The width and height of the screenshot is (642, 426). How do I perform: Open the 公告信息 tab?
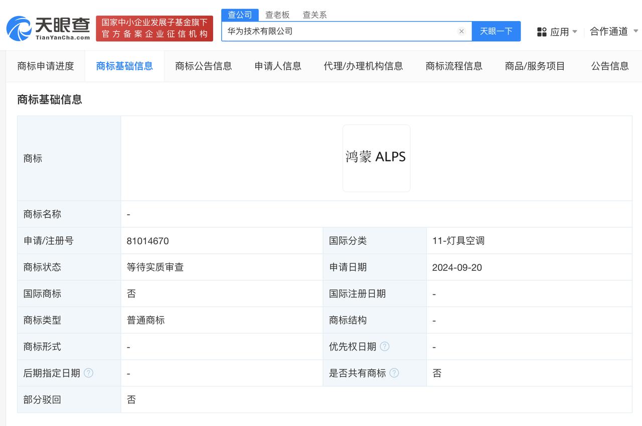tap(610, 66)
